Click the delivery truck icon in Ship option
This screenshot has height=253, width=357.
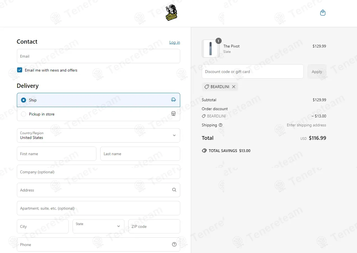[x=173, y=100]
